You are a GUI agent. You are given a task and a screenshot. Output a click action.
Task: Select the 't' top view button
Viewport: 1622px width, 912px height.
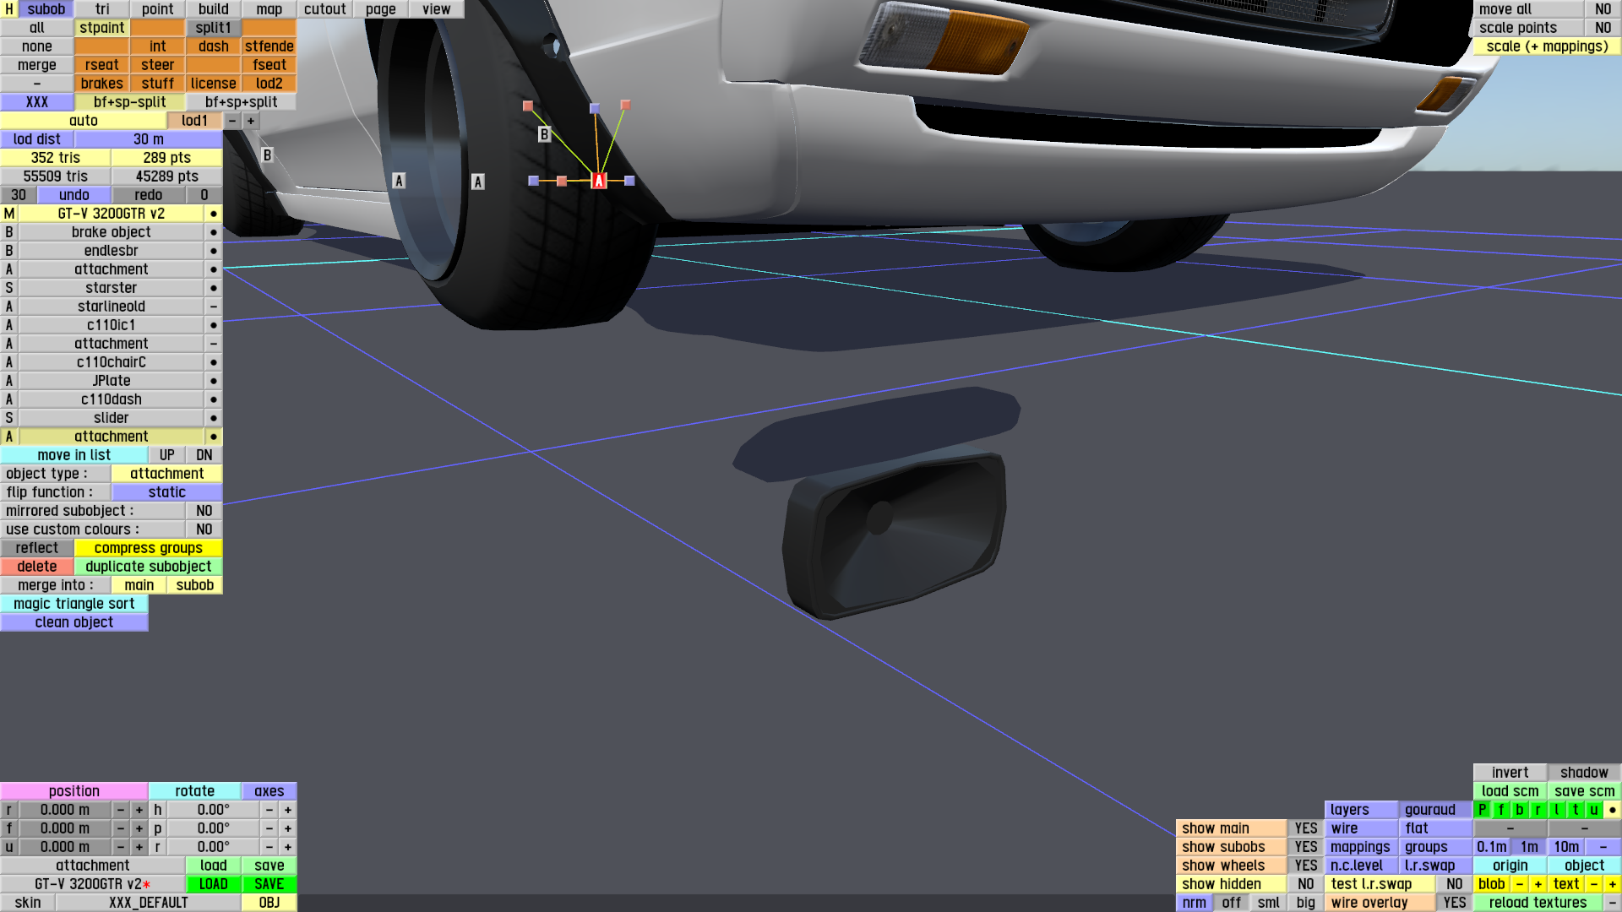(1576, 810)
